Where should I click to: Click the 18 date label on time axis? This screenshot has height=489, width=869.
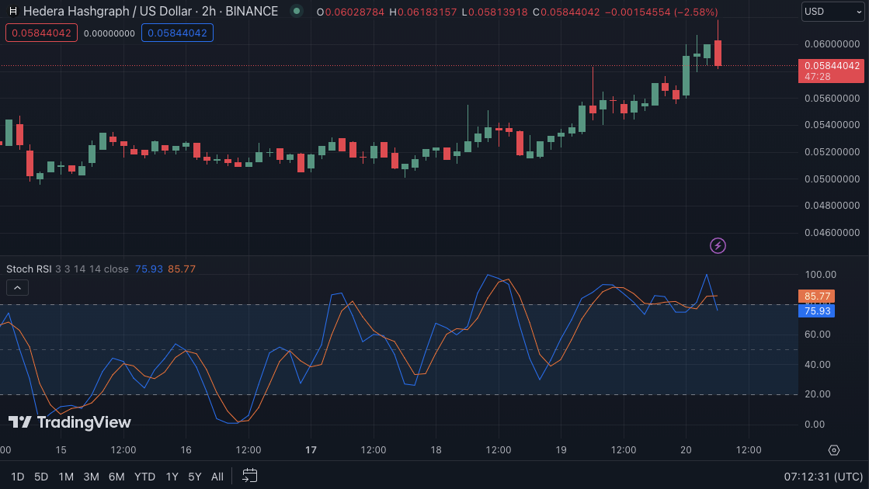[436, 449]
